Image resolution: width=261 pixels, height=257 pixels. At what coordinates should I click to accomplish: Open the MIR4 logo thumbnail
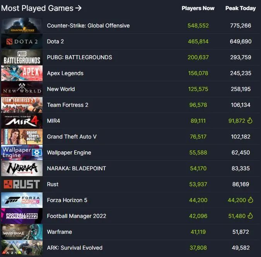point(22,121)
